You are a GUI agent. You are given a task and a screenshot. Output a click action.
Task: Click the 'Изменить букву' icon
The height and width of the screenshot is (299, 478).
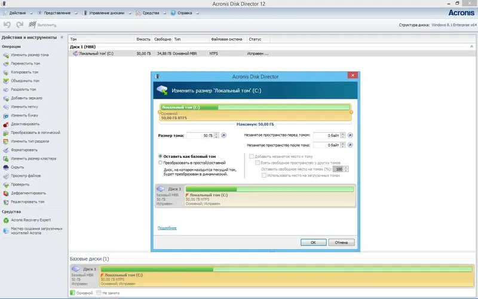click(x=6, y=115)
